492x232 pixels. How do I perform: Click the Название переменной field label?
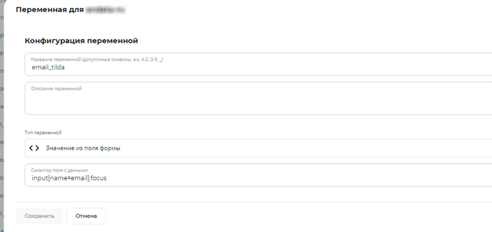click(x=97, y=59)
